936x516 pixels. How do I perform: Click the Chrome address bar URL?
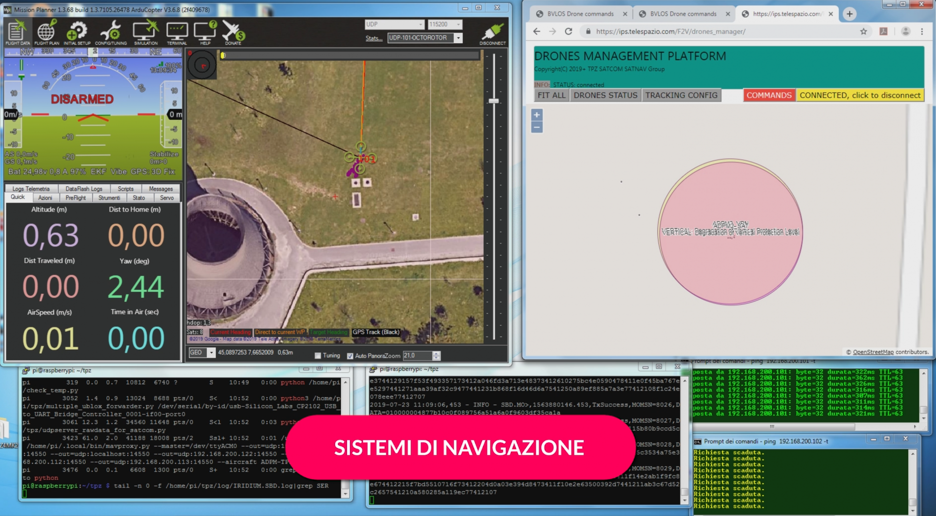670,31
